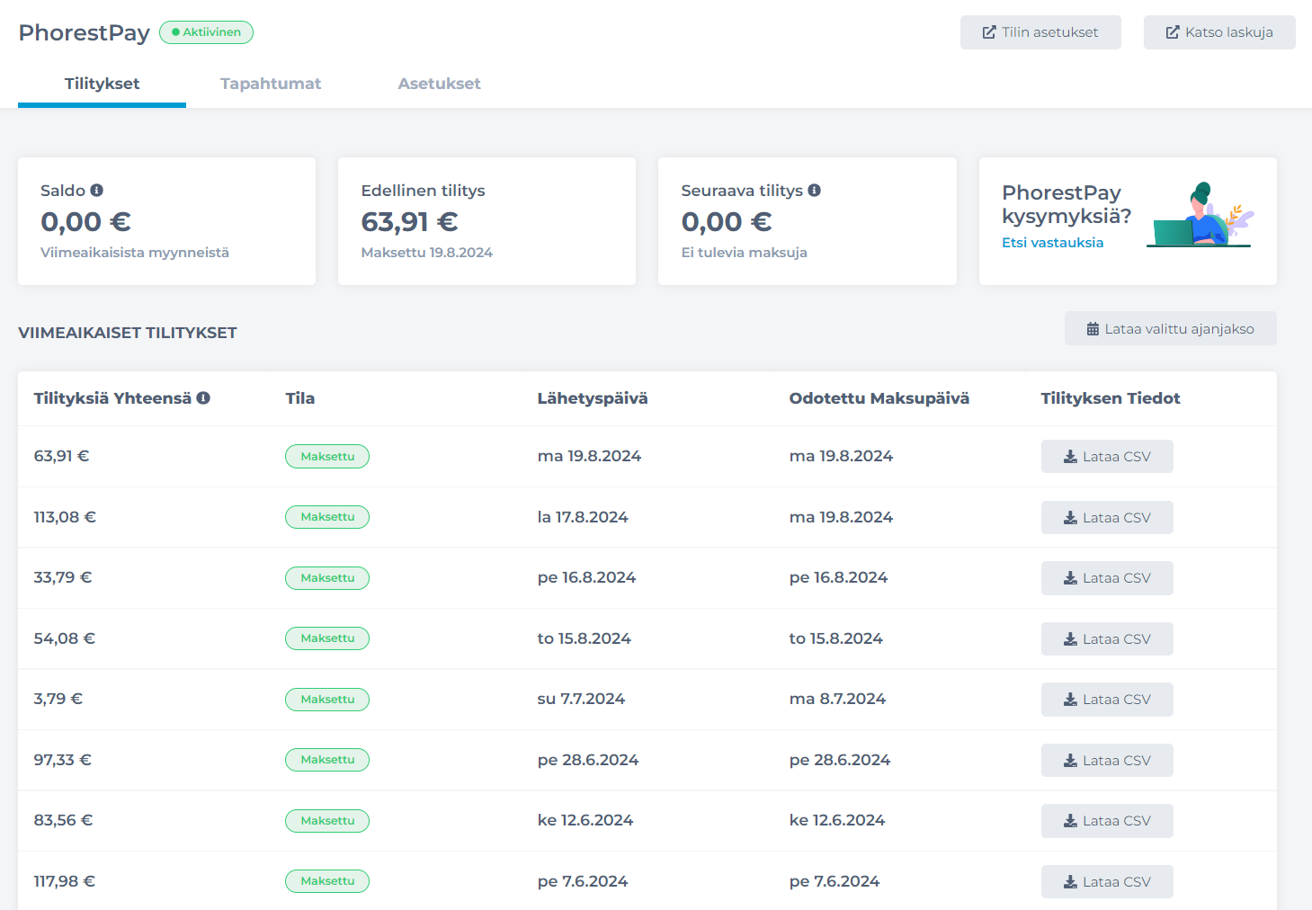Download CSV for the 113,08 € payout

(1107, 518)
